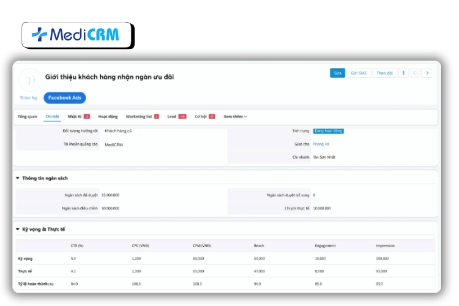
Task: Click the Ngân sách điều chỉnh value
Action: tap(110, 208)
